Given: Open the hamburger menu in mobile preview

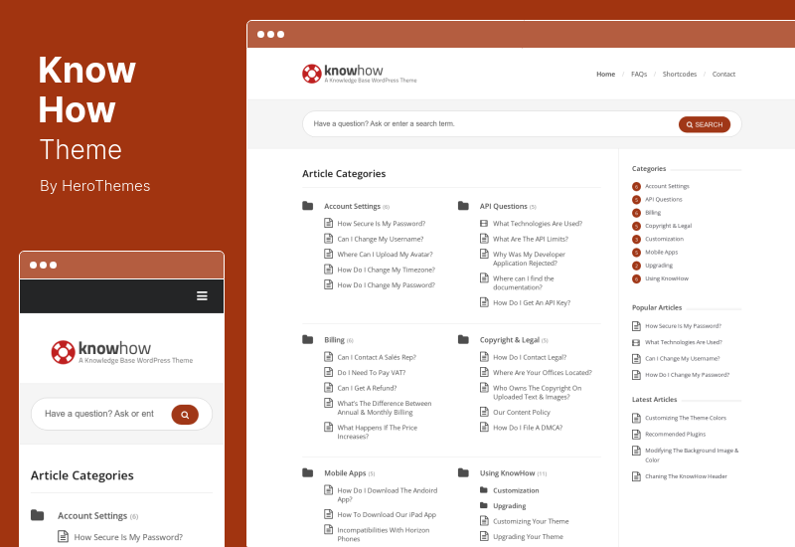Looking at the screenshot, I should point(202,295).
